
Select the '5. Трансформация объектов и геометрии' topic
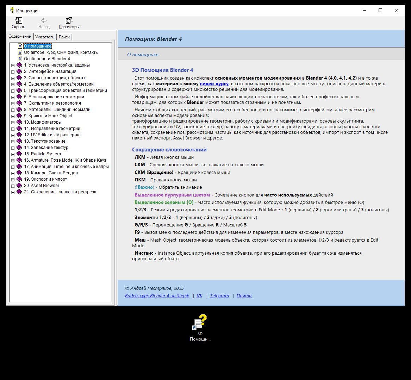[x=65, y=91]
